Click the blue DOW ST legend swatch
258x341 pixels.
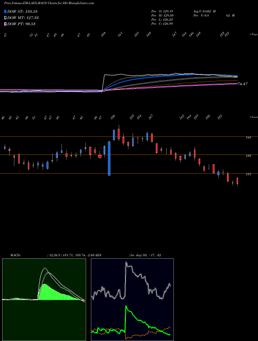point(5,11)
